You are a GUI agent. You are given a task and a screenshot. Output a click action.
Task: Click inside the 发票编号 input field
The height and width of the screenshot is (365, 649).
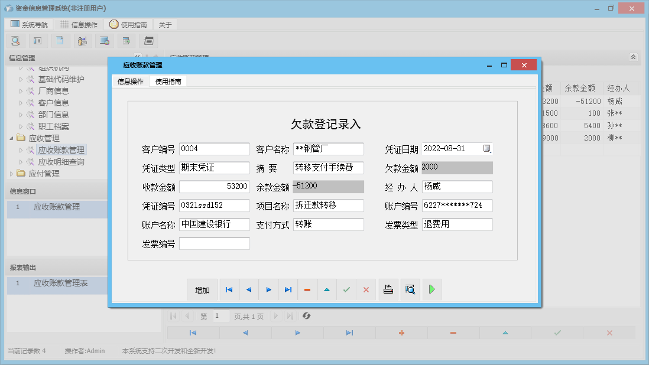[215, 243]
